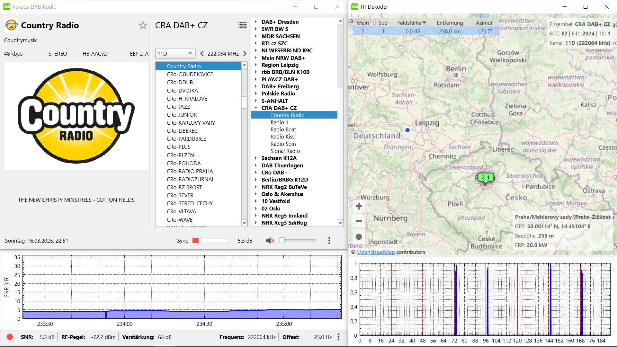Sort transmitters by Entfernung column
Screen dimensions: 617x347
450,23
